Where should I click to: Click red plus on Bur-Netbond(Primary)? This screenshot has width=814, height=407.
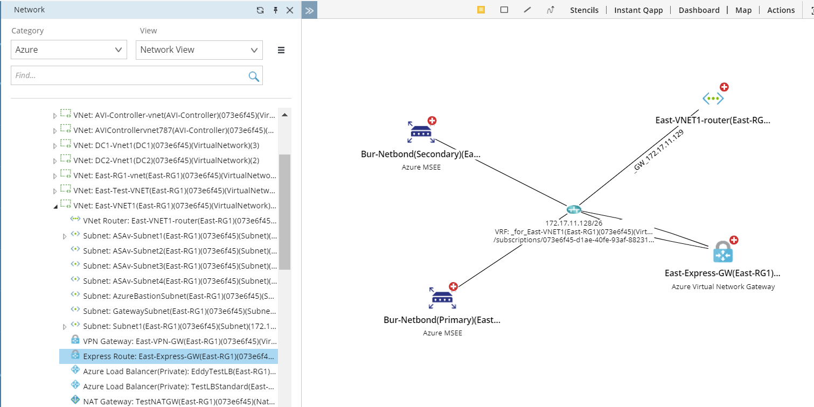[454, 287]
